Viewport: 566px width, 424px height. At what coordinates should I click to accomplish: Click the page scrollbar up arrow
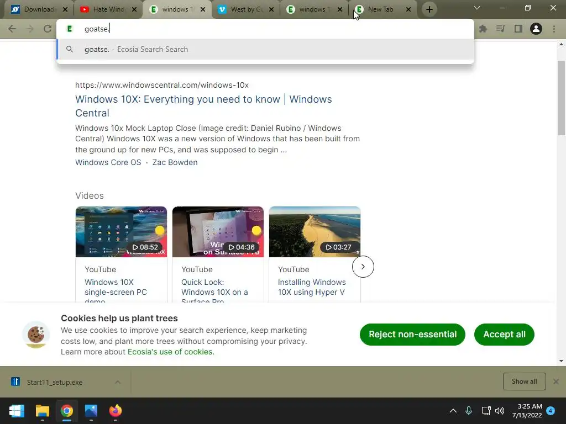pos(561,44)
